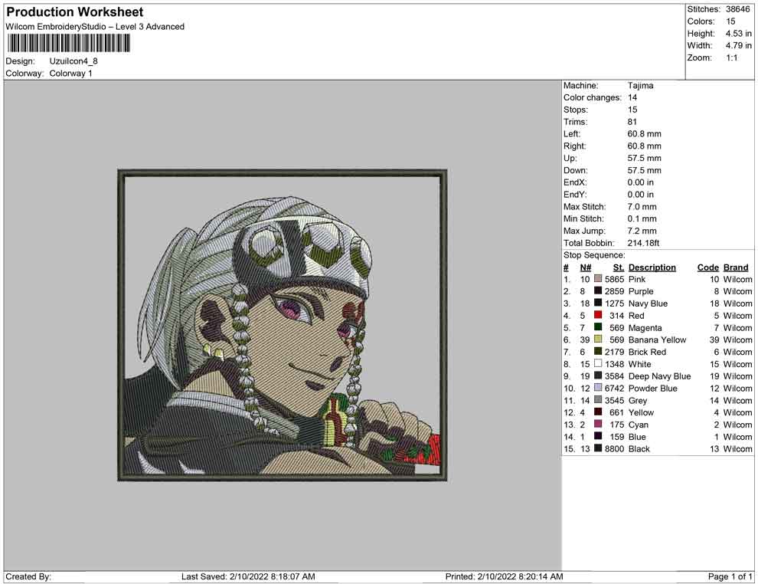Screen dimensions: 758x584
Task: Click the Stitches value '38646'
Action: tap(737, 9)
